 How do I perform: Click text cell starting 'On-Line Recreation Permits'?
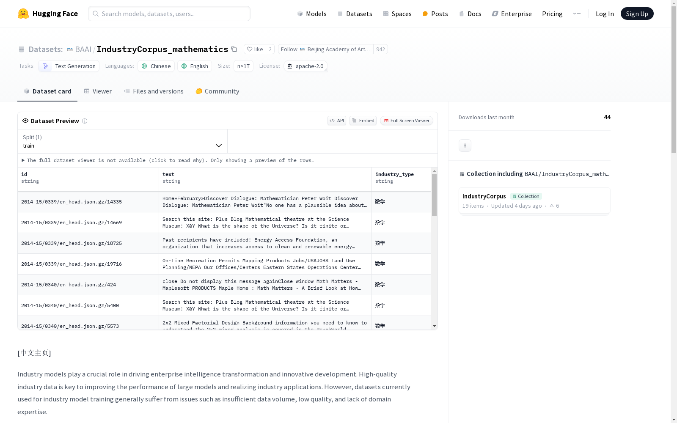265,264
